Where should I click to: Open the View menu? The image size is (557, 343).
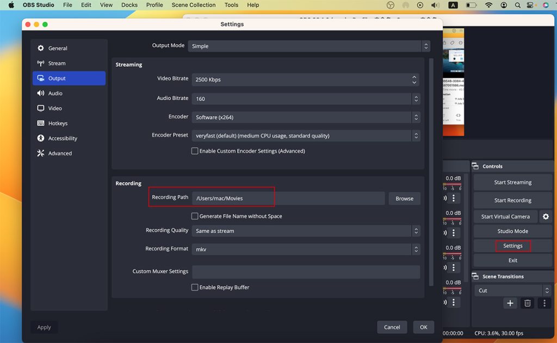[106, 5]
